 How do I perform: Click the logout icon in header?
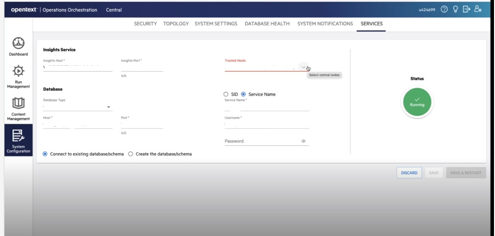click(466, 9)
